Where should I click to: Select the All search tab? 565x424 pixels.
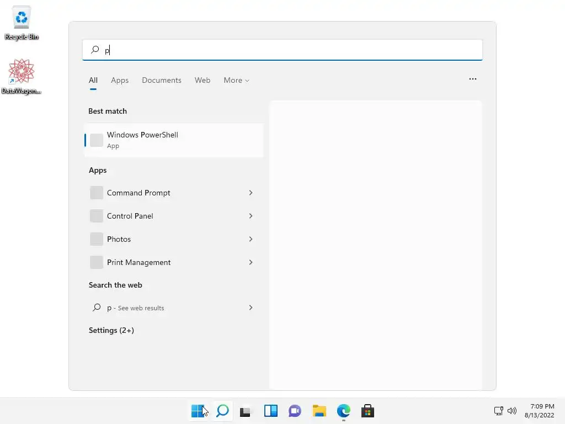(93, 81)
